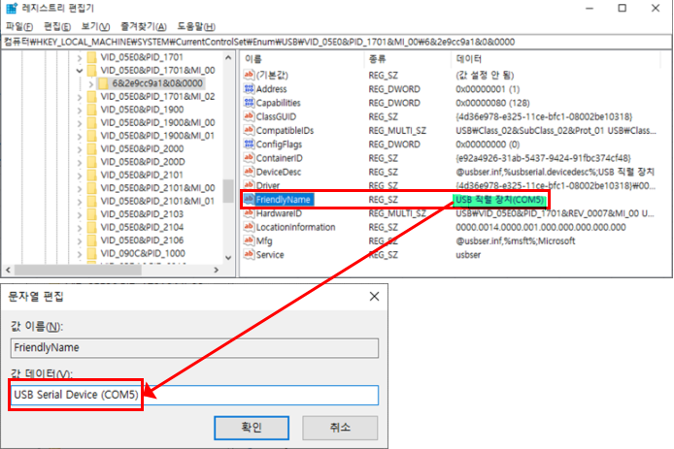Click the tree pane vertical scrollbar

[229, 155]
